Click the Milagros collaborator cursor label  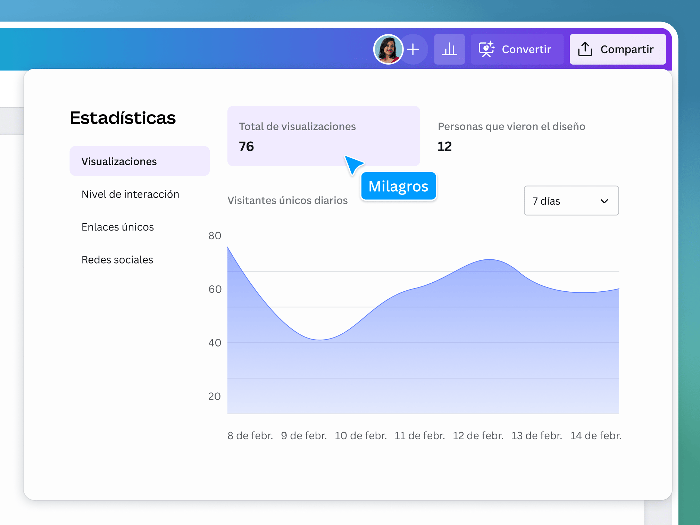(x=398, y=186)
